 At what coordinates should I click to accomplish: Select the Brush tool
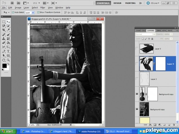(x=8, y=35)
